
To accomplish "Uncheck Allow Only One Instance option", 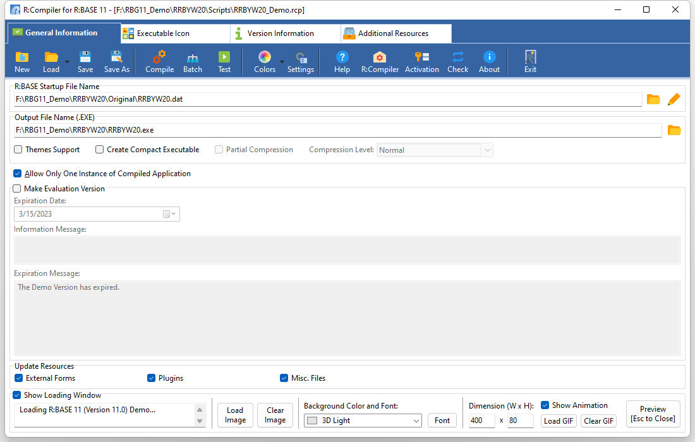I will (x=17, y=174).
